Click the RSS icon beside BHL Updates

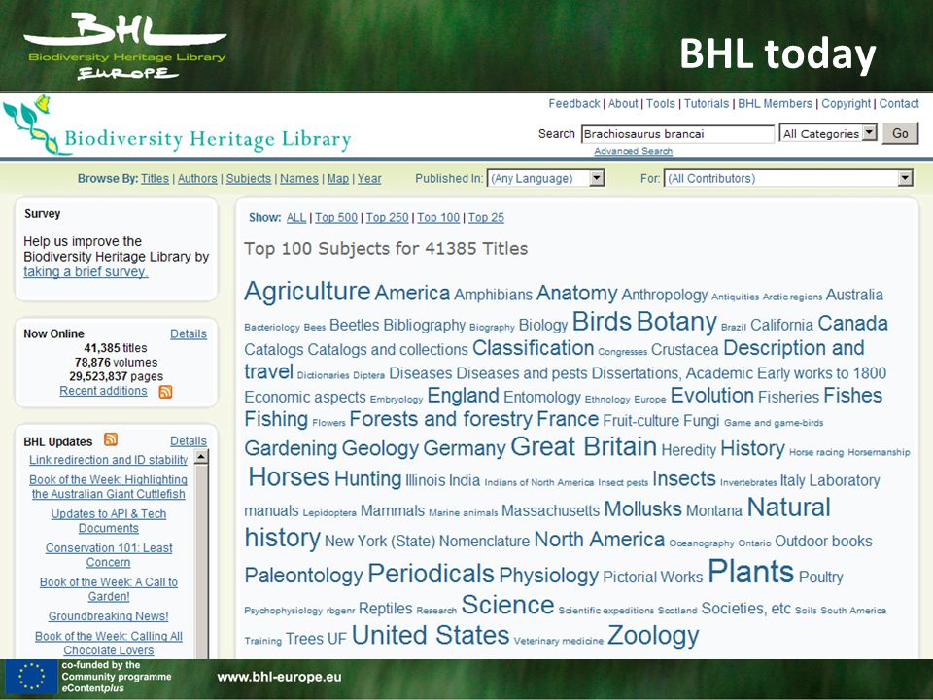point(111,439)
